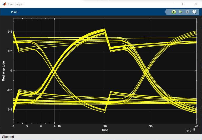This screenshot has width=202, height=140.
Task: Click the 20 x-axis tick label
Action: 105,127
